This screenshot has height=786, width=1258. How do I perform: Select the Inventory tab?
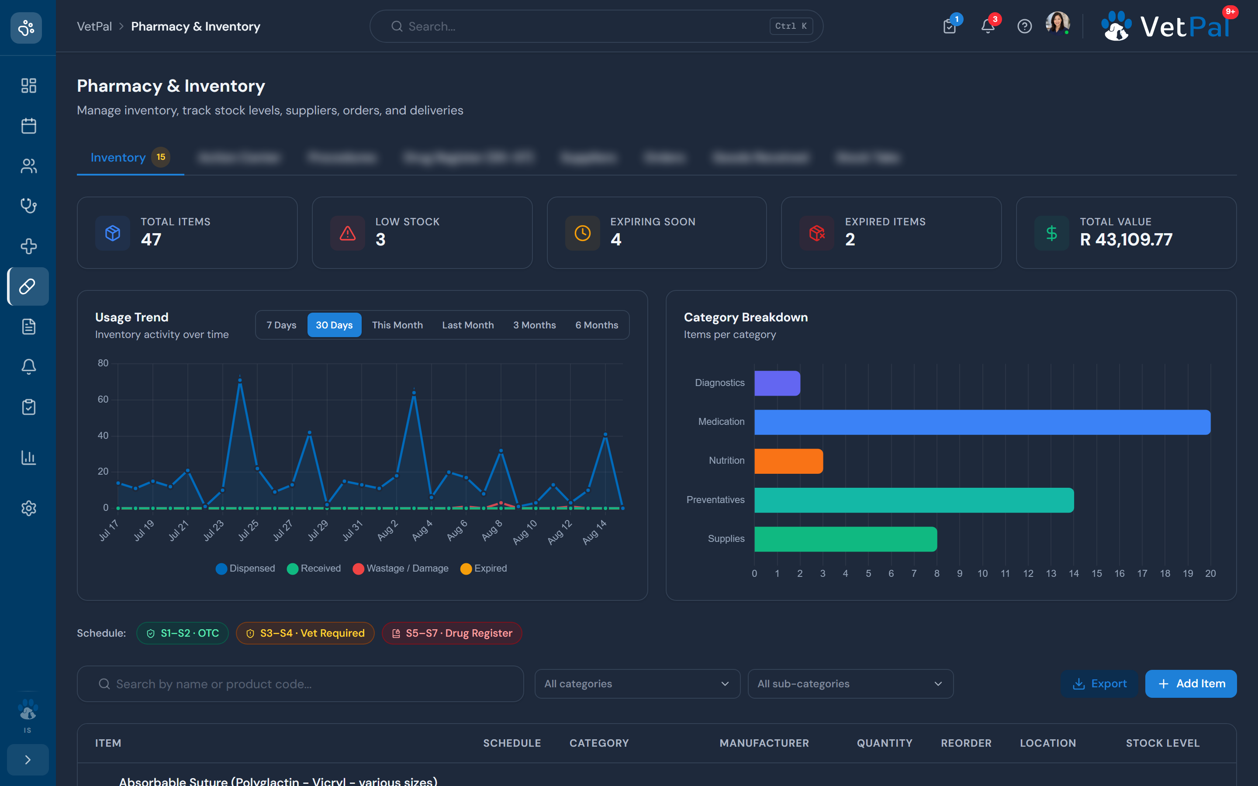click(130, 158)
